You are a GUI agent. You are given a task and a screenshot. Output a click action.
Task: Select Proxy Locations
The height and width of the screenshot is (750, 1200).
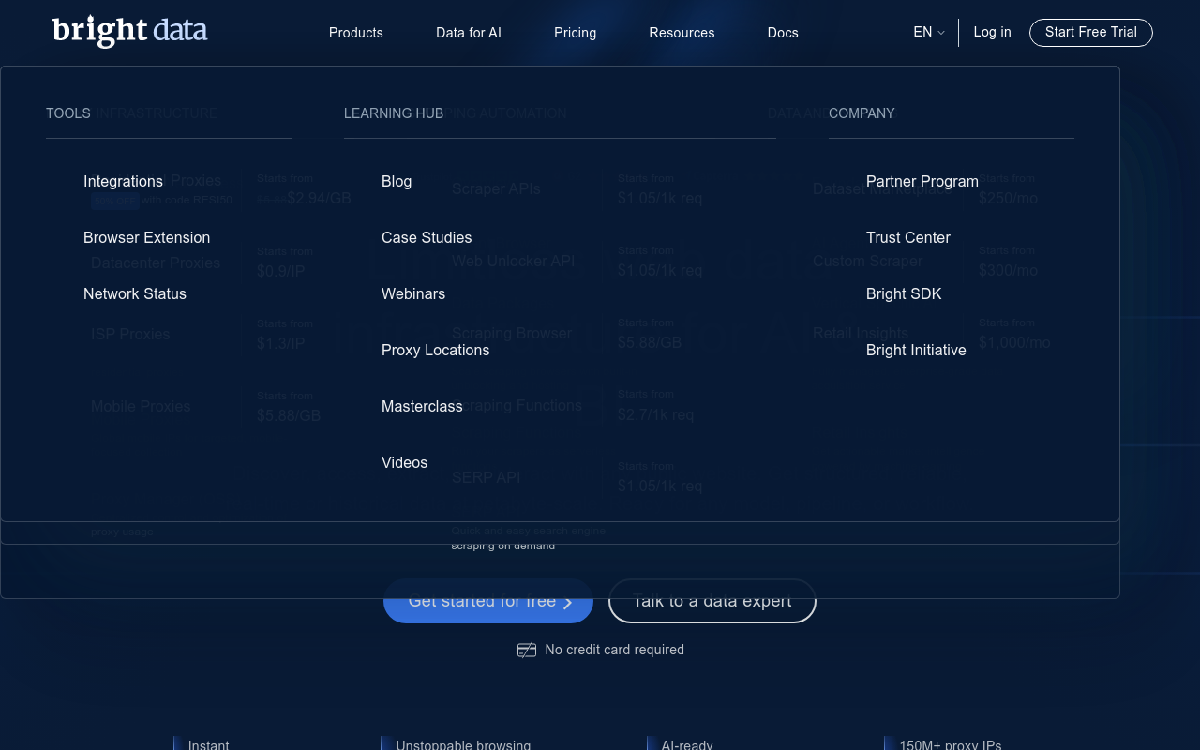click(436, 350)
